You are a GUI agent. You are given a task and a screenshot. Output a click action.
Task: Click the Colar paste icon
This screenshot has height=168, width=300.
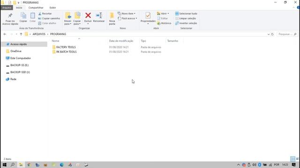tap(32, 17)
